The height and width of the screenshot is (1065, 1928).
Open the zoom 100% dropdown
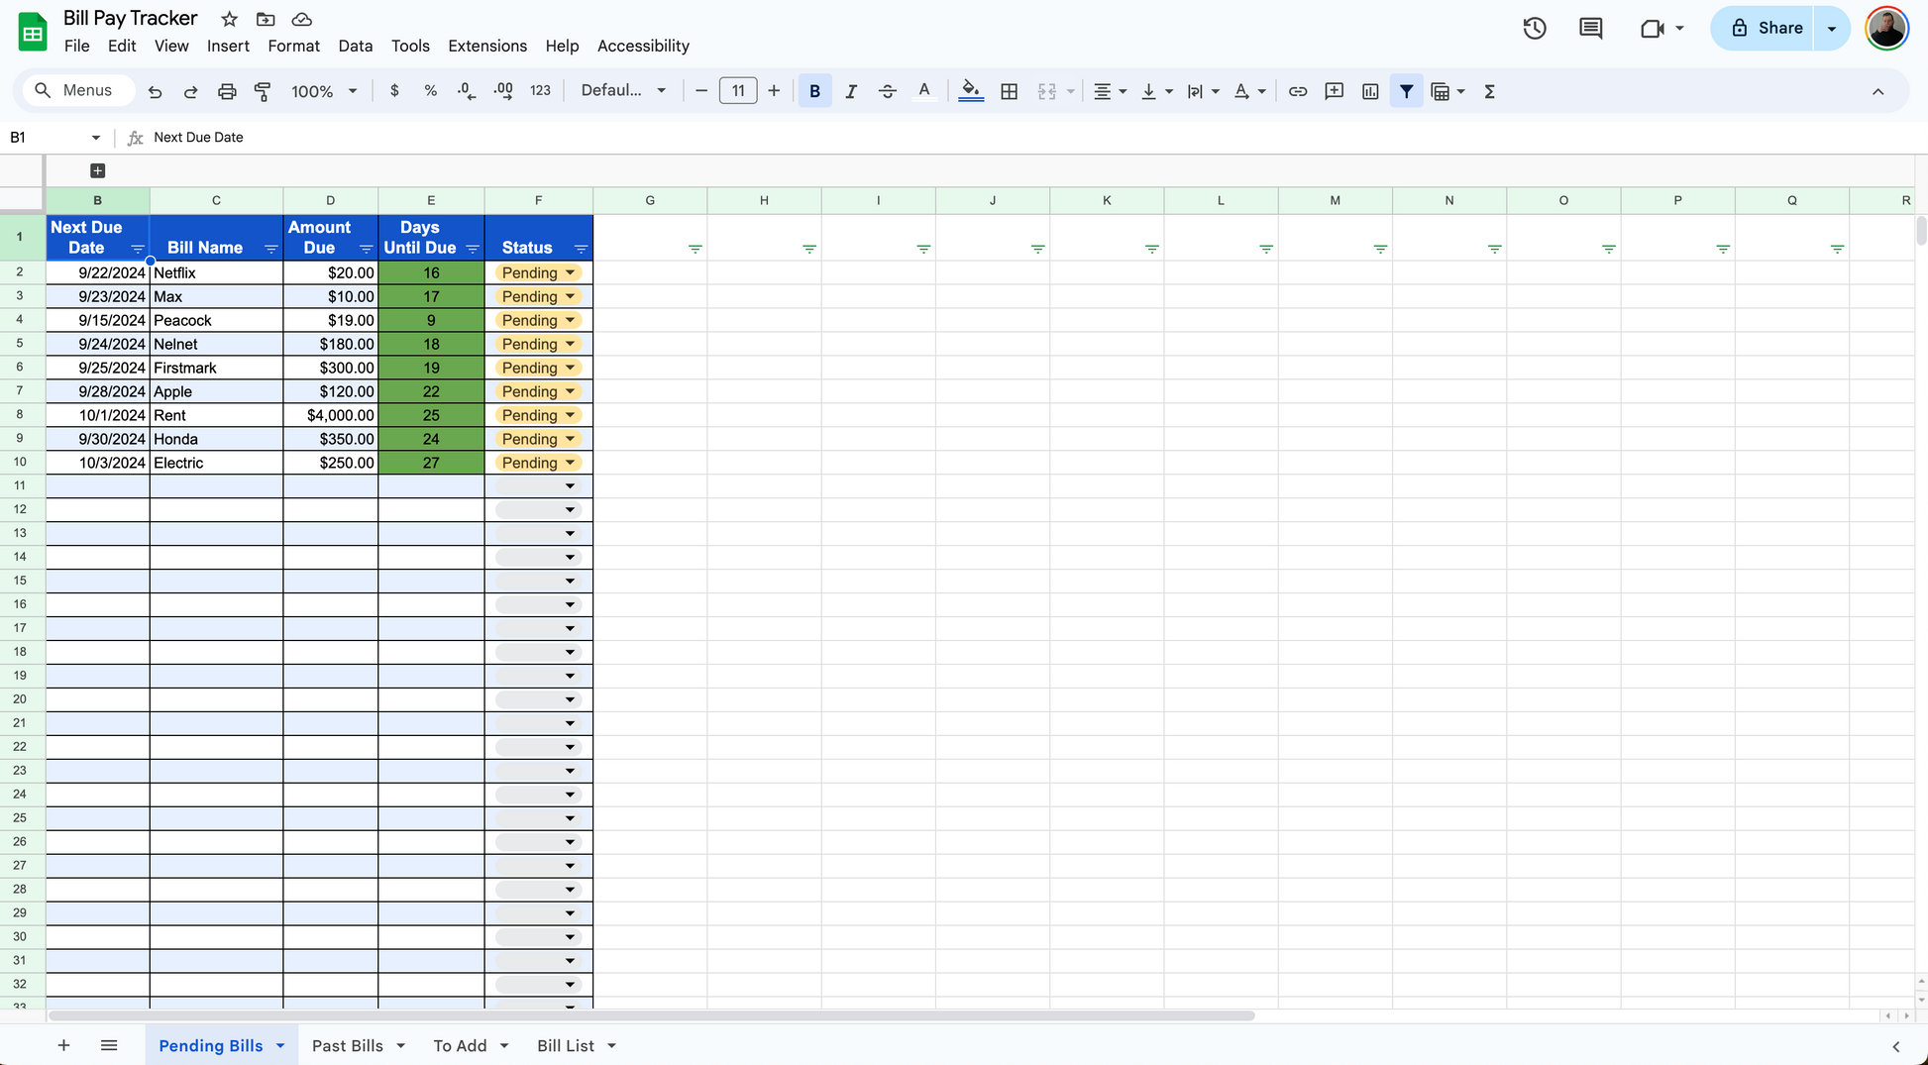(x=323, y=91)
